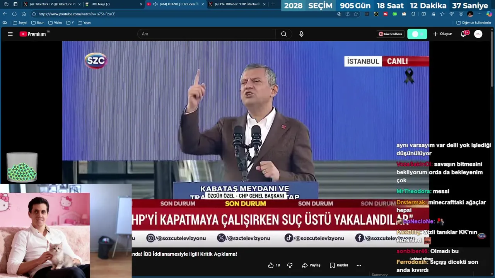Expand Diğer sık kullanılanlar folder

(474, 23)
